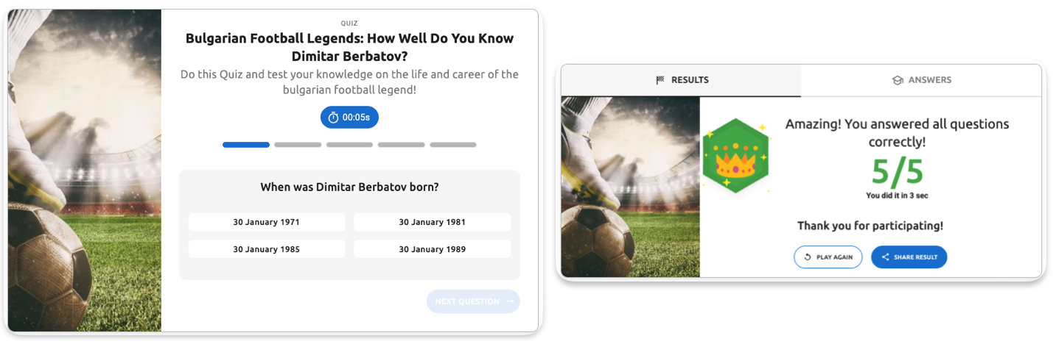Image resolution: width=1053 pixels, height=344 pixels.
Task: Go to Next Question
Action: pyautogui.click(x=472, y=301)
